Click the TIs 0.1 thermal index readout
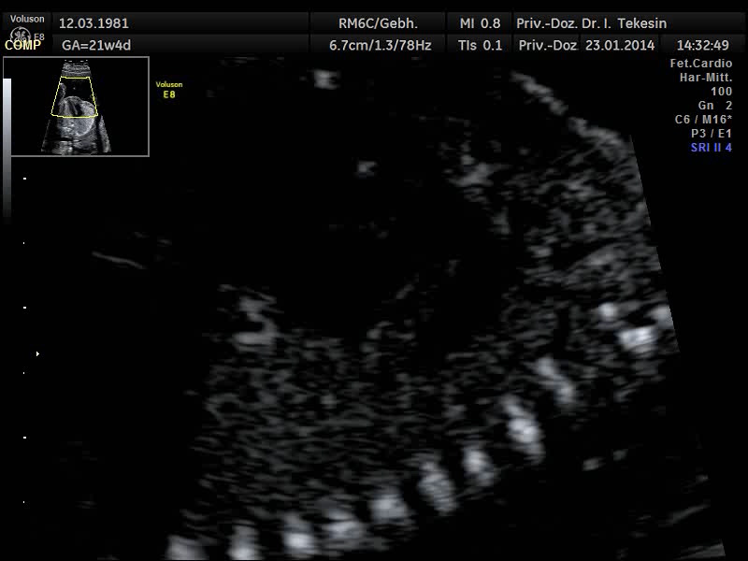Screen dimensions: 748x561 [x=480, y=45]
